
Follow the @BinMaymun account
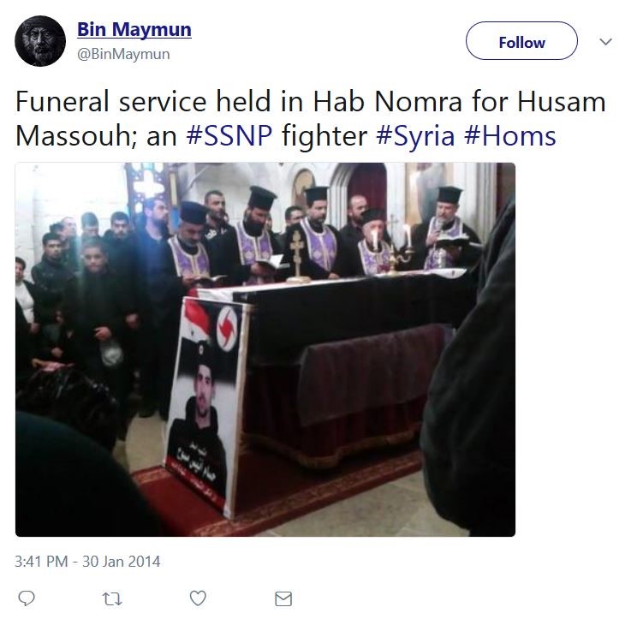521,41
